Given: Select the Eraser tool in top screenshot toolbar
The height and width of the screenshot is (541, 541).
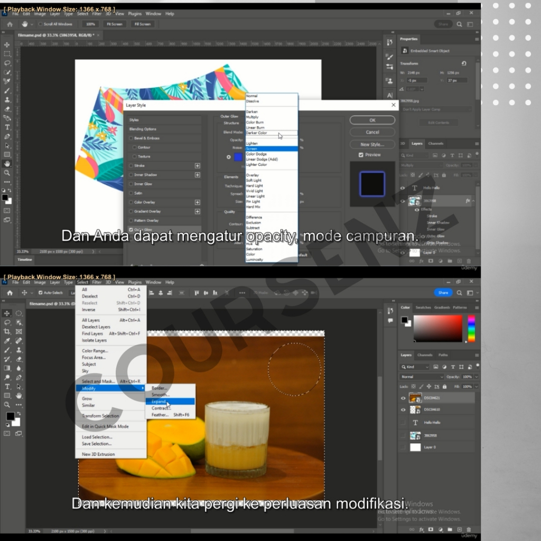Looking at the screenshot, I should click(7, 109).
